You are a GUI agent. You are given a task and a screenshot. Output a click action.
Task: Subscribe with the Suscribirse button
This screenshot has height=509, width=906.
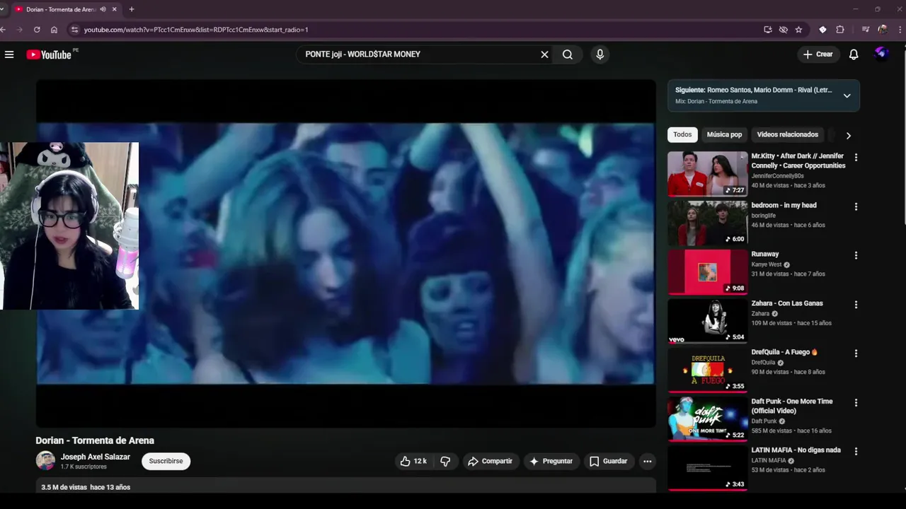pos(166,461)
